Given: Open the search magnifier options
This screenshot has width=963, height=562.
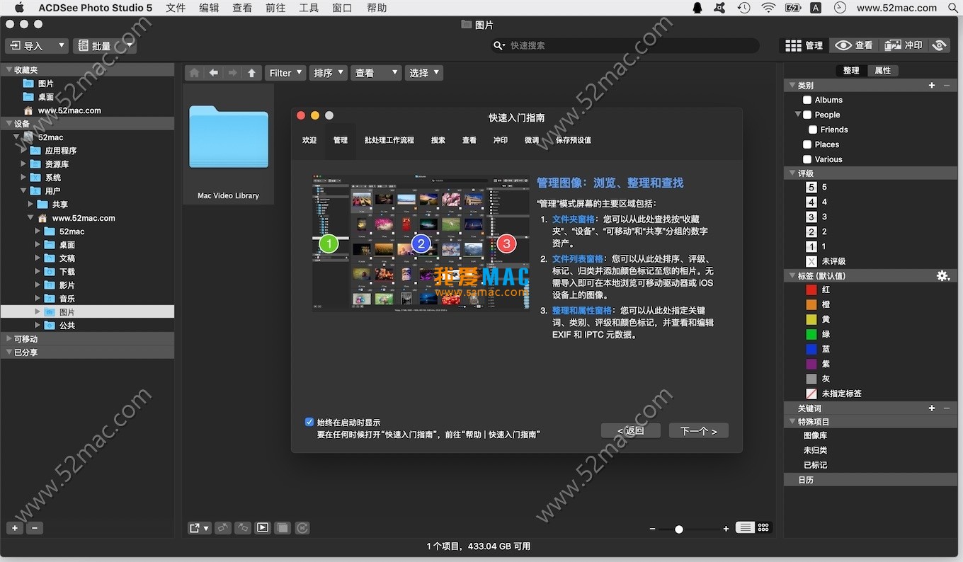Looking at the screenshot, I should coord(499,45).
